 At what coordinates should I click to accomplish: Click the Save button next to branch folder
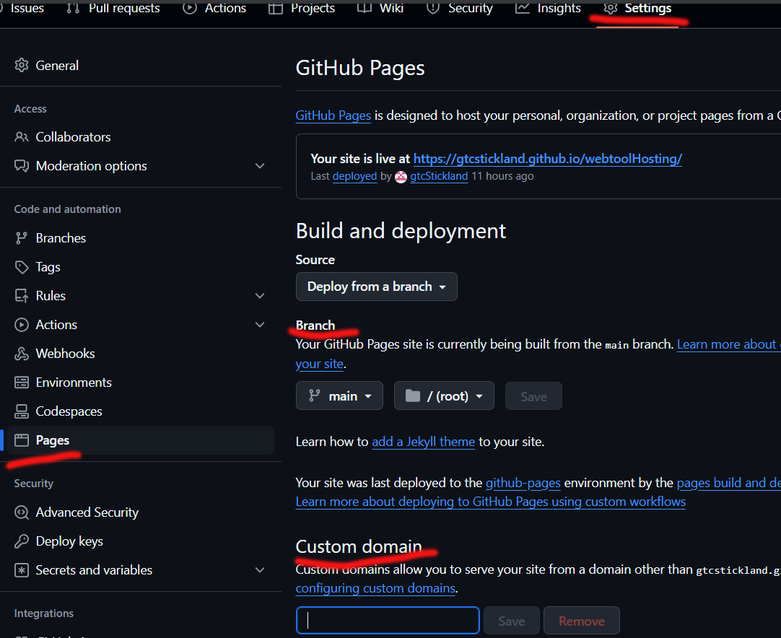pos(533,396)
